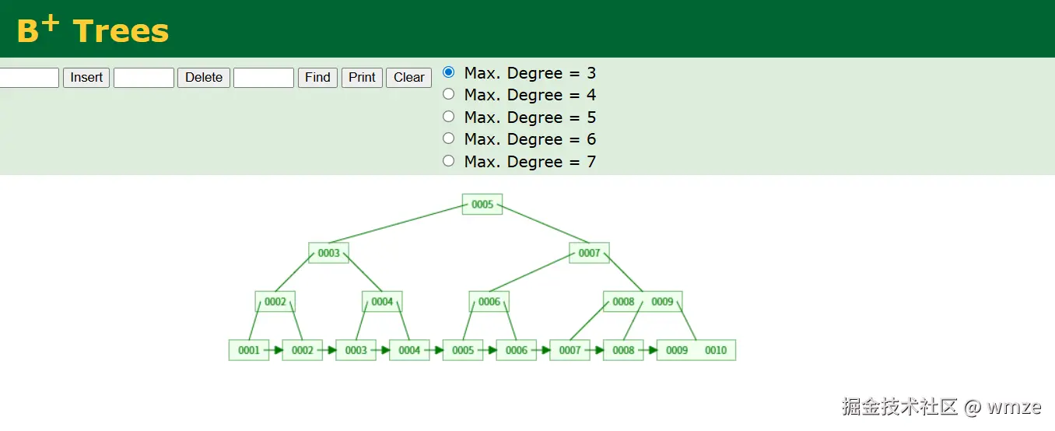Screen dimensions: 1055x431
Task: Click the third-level internal node 0002
Action: (275, 302)
